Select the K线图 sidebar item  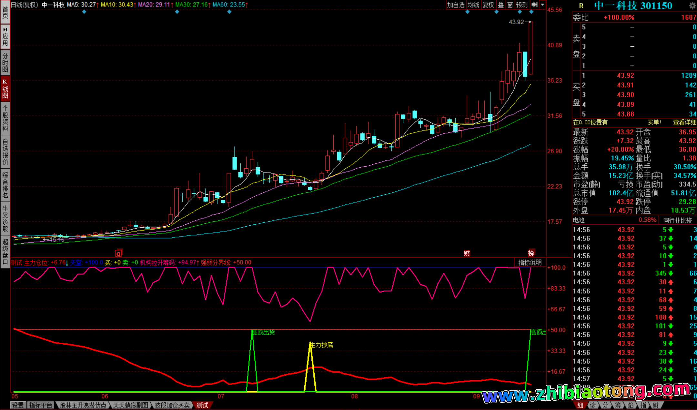(x=5, y=89)
